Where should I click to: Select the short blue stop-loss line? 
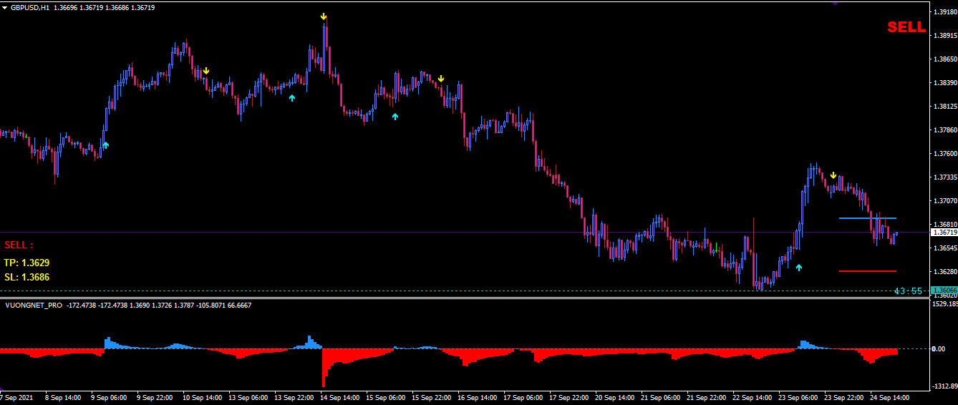click(x=868, y=218)
